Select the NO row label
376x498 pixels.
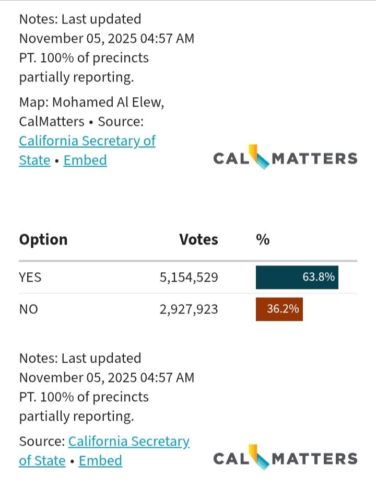(x=29, y=309)
